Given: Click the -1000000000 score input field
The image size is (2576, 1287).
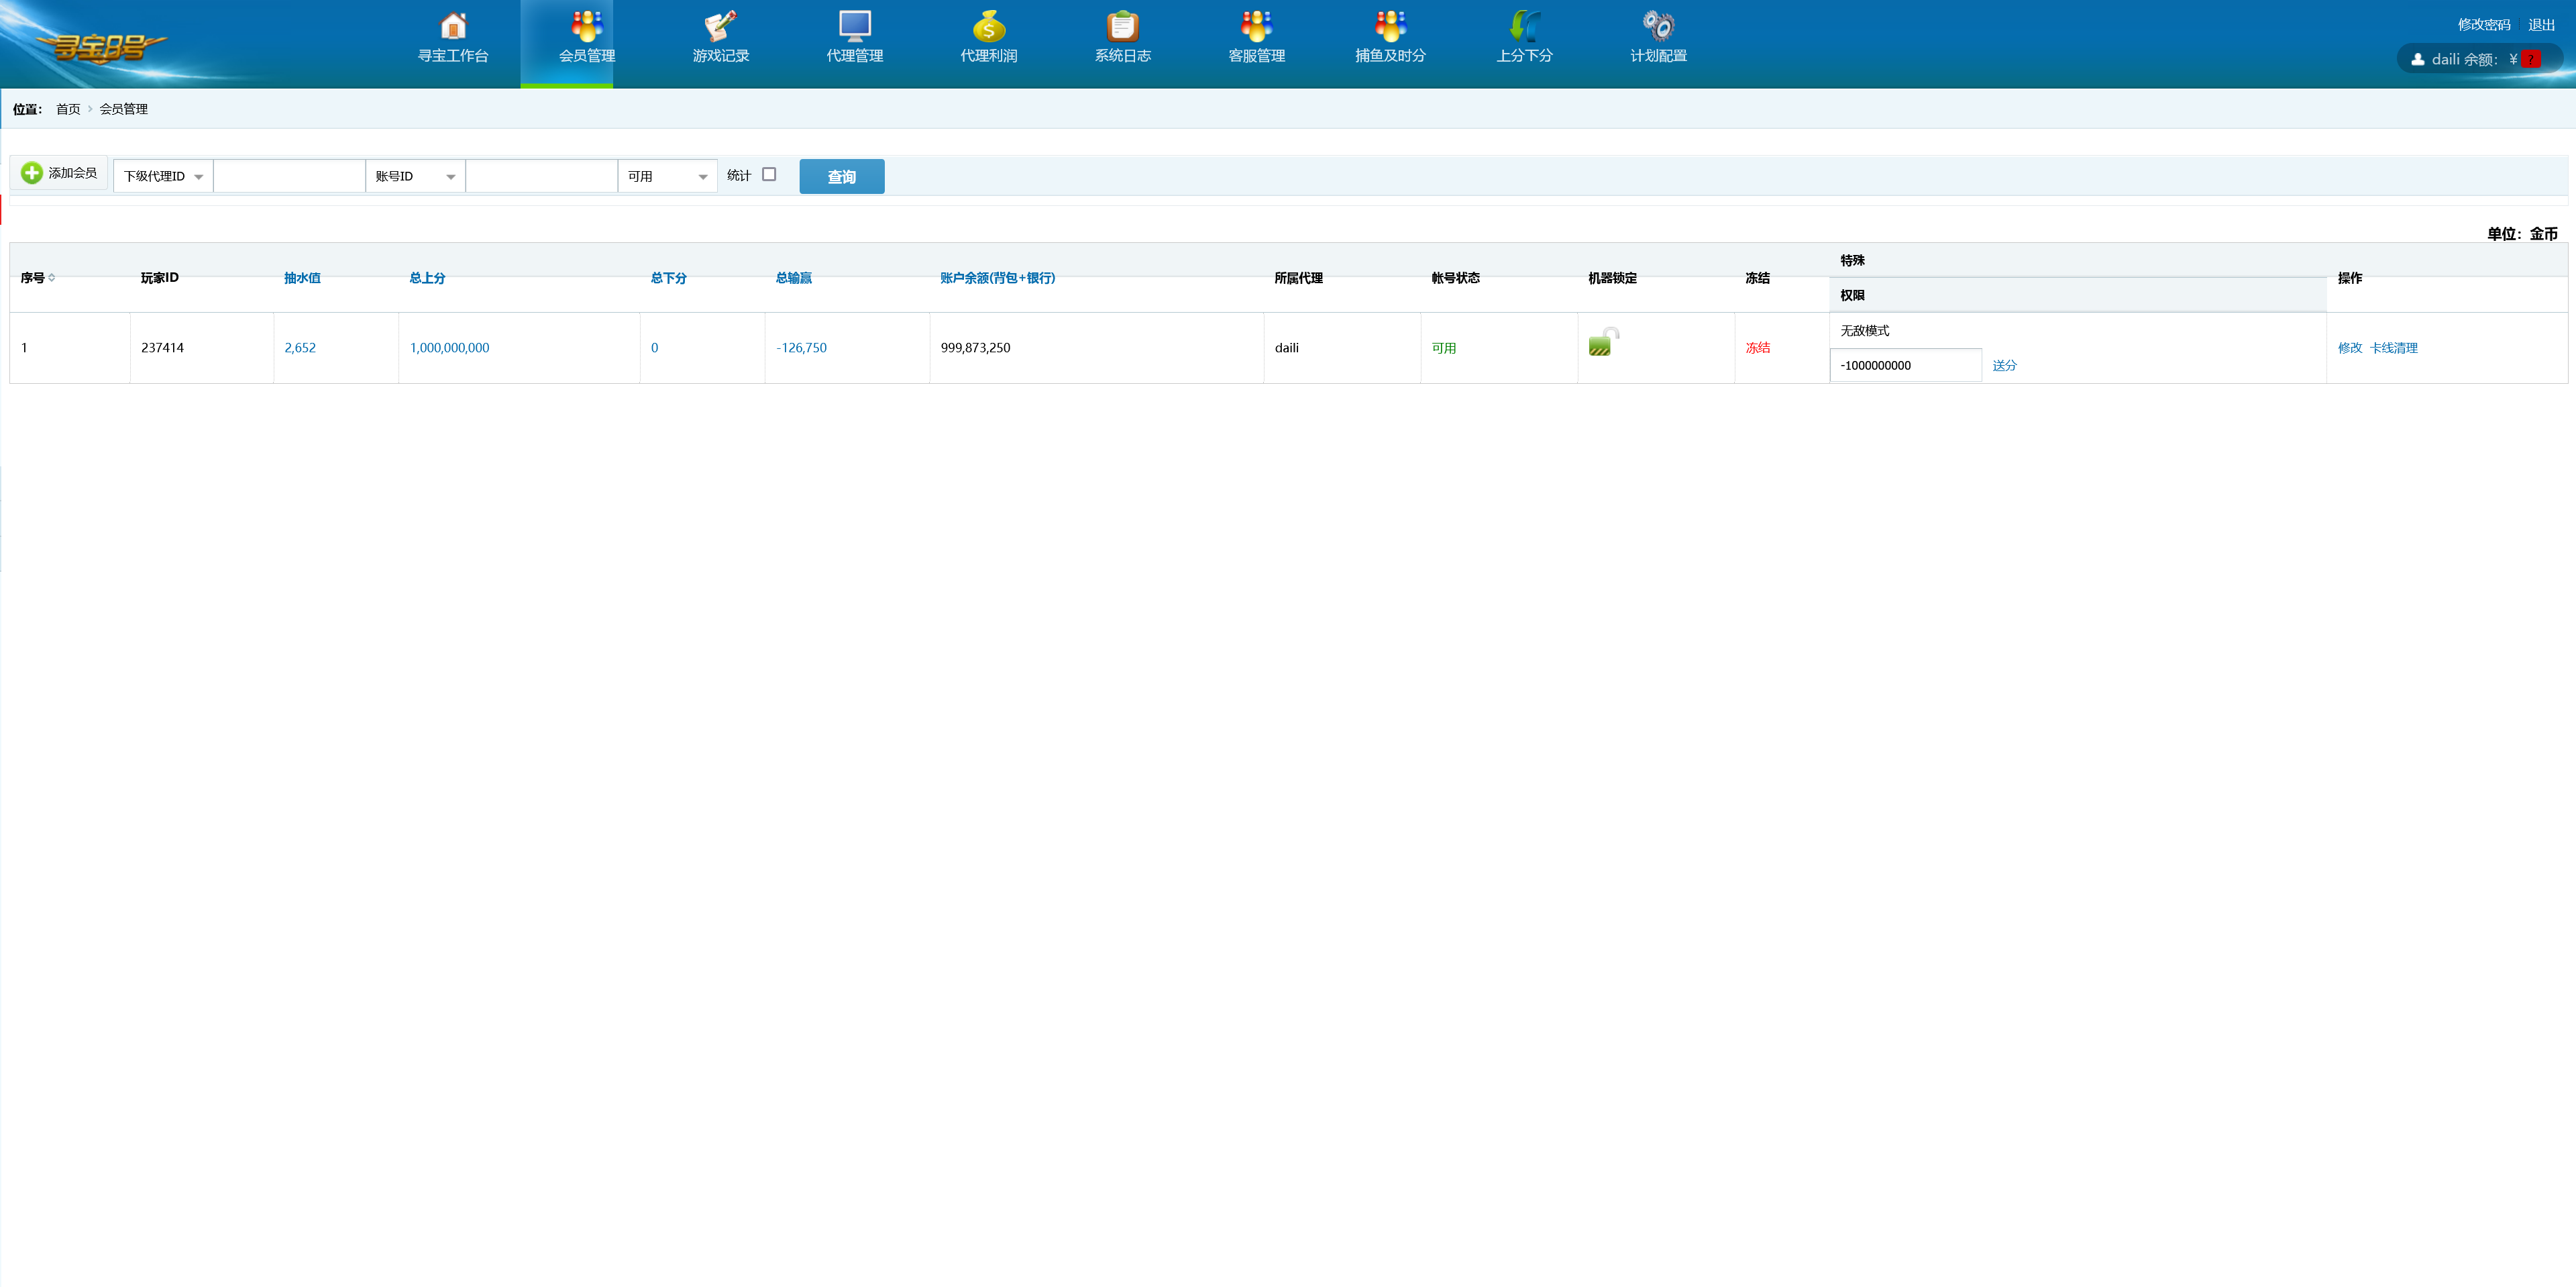Looking at the screenshot, I should coord(1906,365).
